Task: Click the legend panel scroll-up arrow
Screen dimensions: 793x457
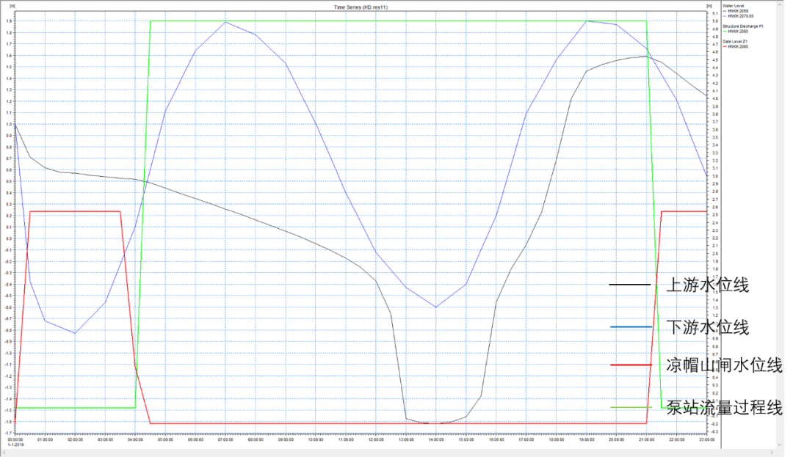Action: [x=780, y=4]
